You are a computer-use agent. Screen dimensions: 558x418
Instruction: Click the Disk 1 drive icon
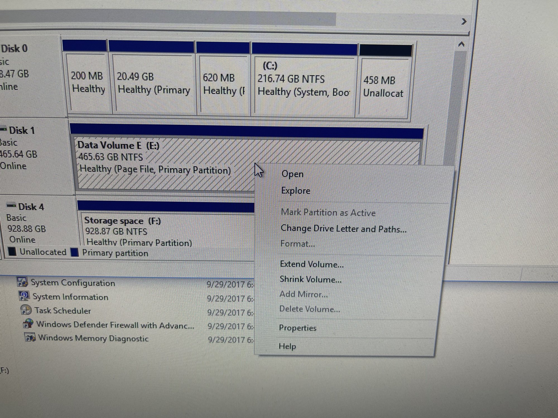4,129
